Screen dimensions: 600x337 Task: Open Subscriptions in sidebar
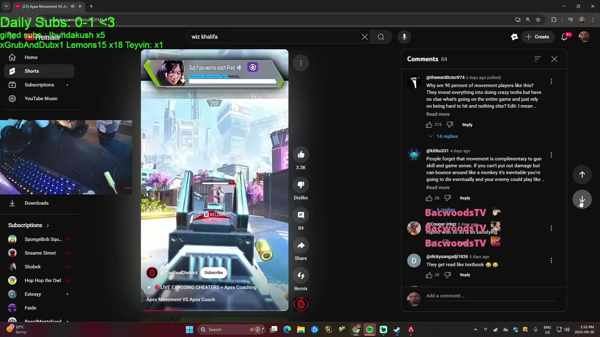click(x=39, y=85)
